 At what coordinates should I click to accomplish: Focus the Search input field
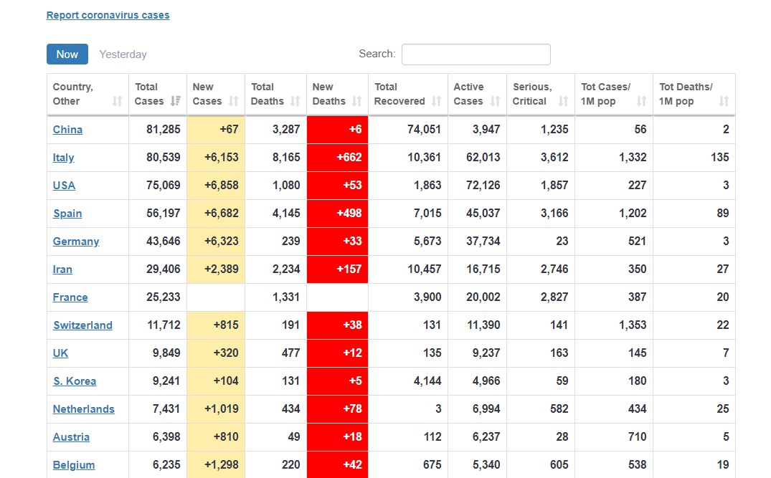point(476,54)
